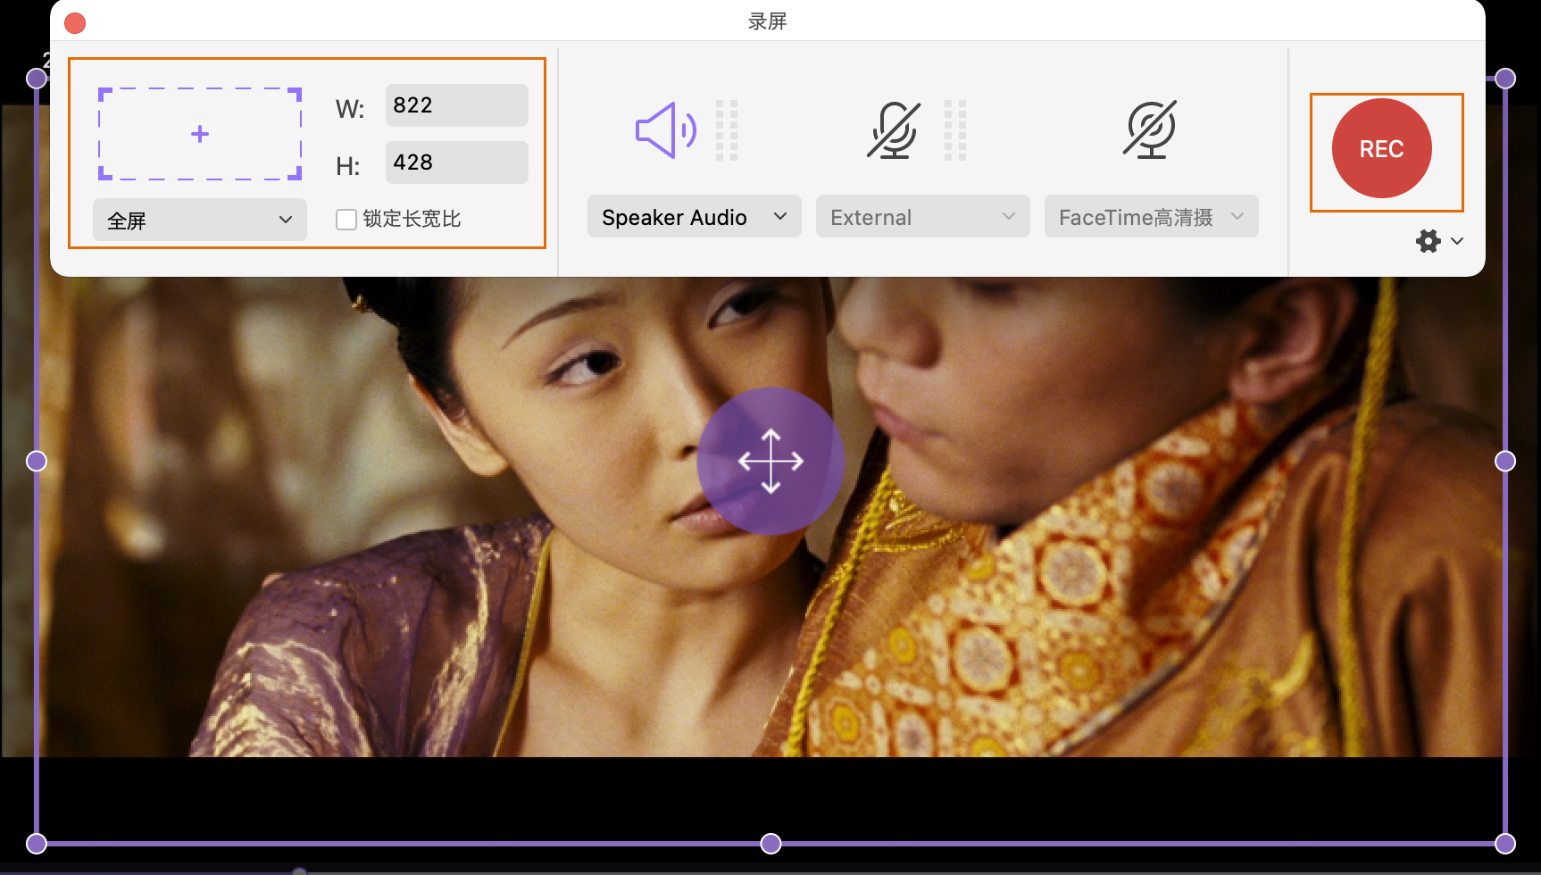Open the 全屏 capture mode dropdown
This screenshot has height=875, width=1541.
click(x=200, y=220)
